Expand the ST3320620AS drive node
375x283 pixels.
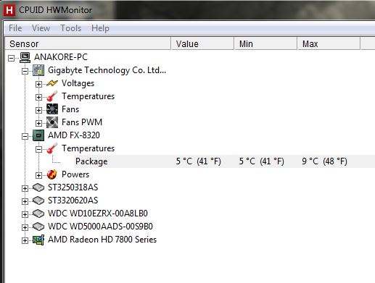[x=25, y=201]
